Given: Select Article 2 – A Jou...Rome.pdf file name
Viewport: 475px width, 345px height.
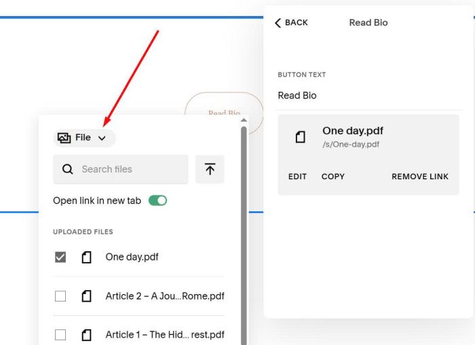Looking at the screenshot, I should 165,296.
